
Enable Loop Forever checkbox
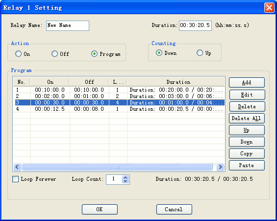coord(15,179)
